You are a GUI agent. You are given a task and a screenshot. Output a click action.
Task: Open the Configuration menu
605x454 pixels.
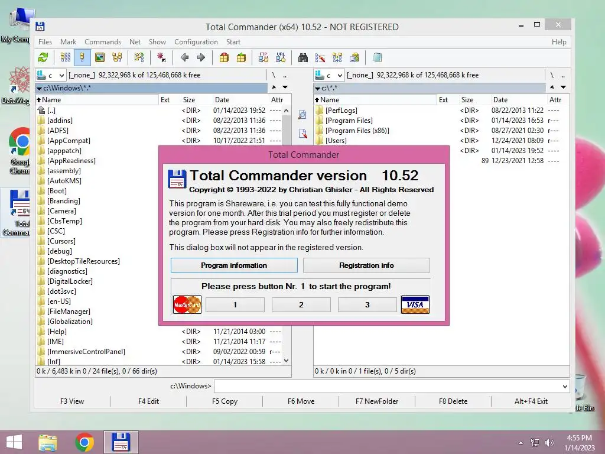196,42
